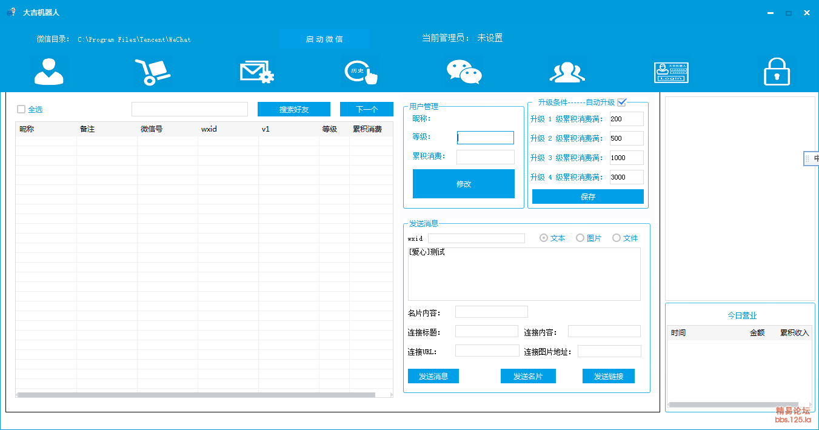Screen dimensions: 819x430
Task: Open the history (历史) icon
Action: (361, 72)
